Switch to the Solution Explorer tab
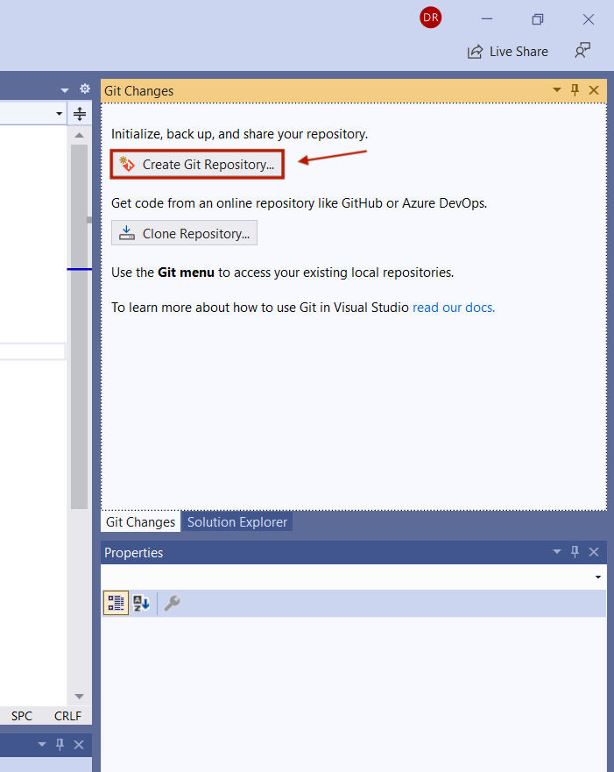The width and height of the screenshot is (614, 772). (236, 522)
